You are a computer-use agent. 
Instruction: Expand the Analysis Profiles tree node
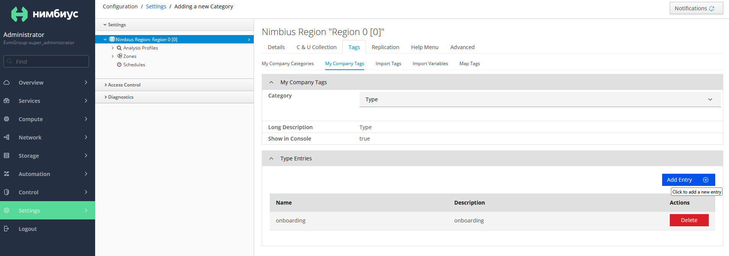click(113, 48)
